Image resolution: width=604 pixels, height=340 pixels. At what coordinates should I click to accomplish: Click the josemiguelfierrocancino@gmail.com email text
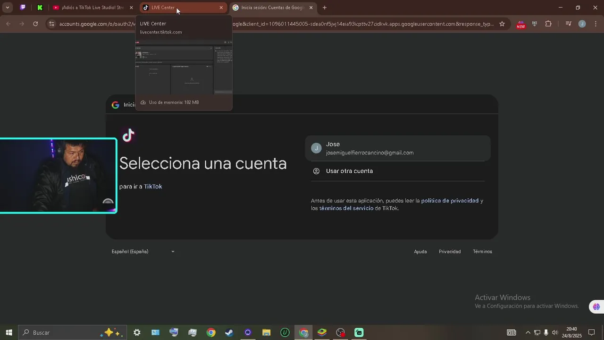click(369, 153)
